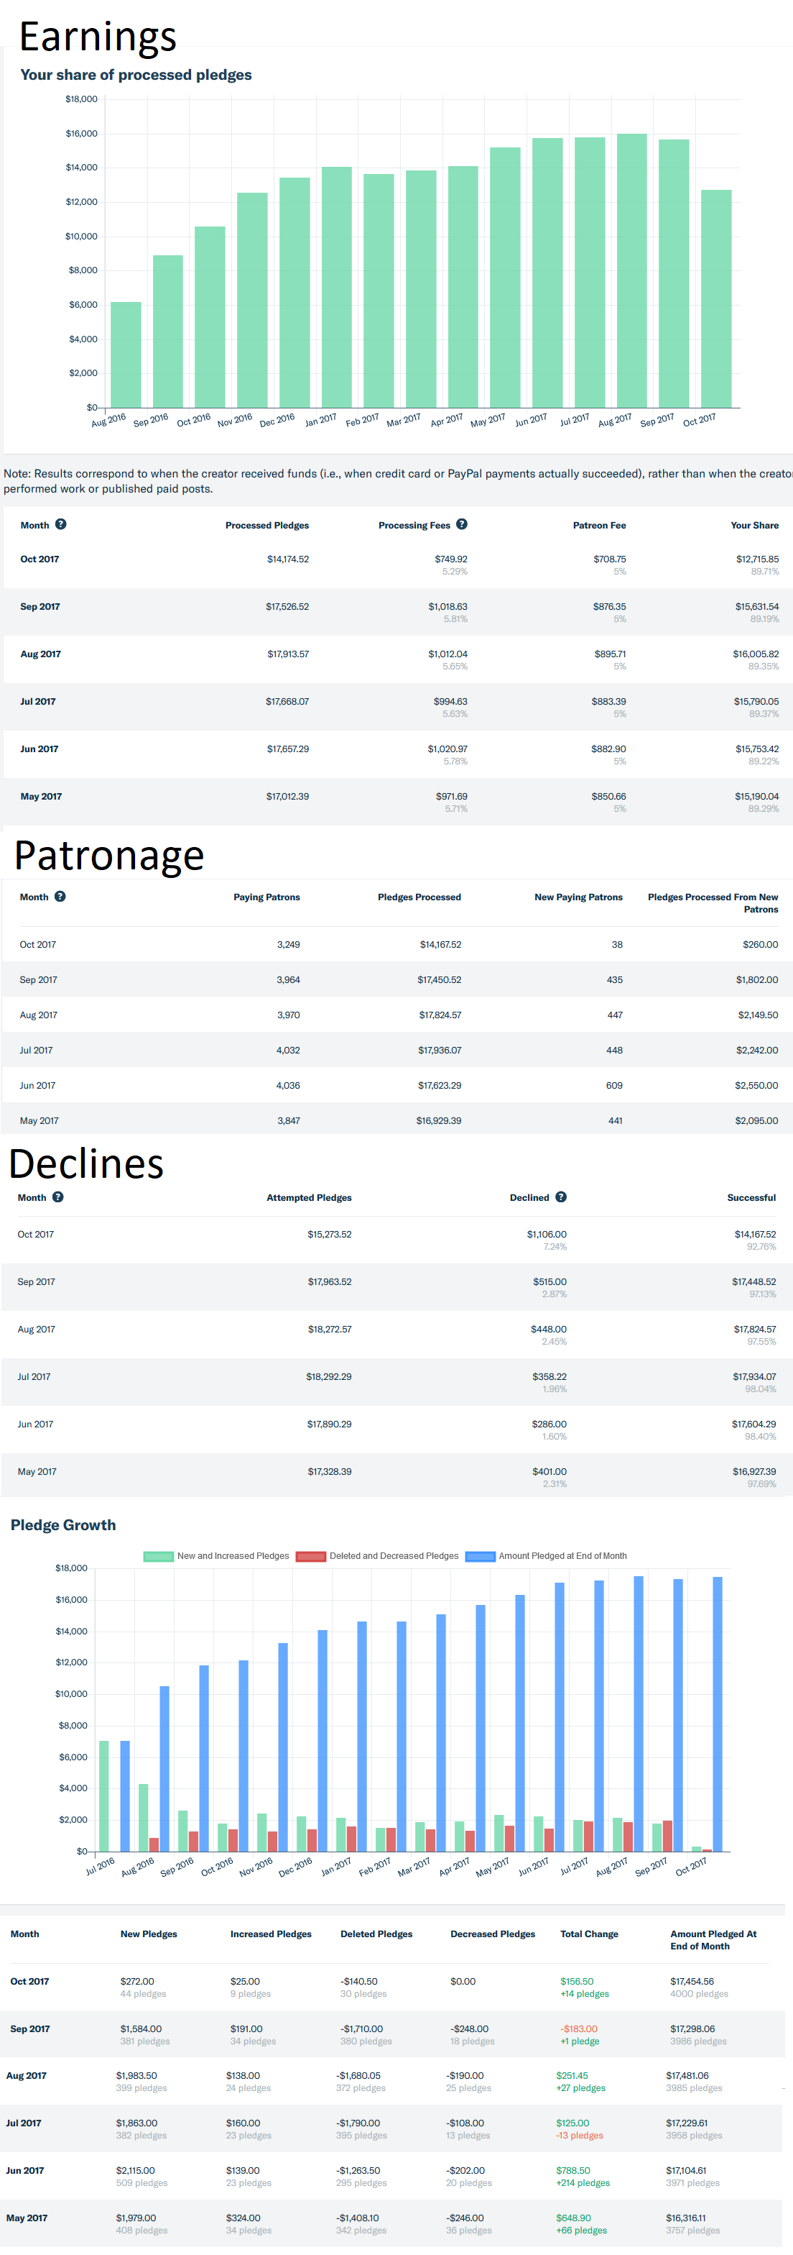Click the Patreon Fee column header
This screenshot has width=793, height=2255.
pos(599,525)
